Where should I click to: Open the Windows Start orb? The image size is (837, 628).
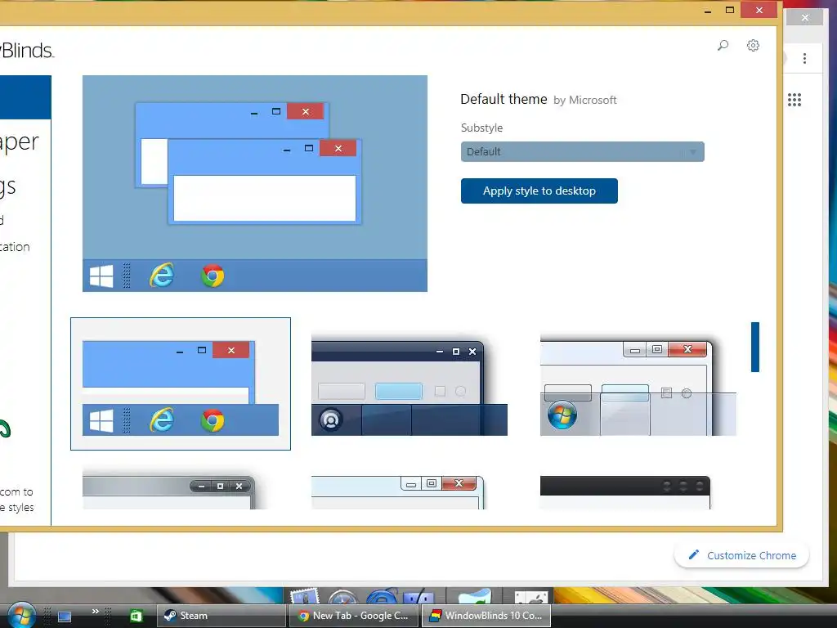[21, 614]
